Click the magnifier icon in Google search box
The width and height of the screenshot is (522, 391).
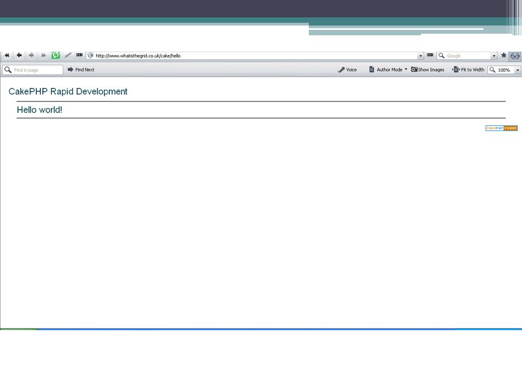click(442, 55)
